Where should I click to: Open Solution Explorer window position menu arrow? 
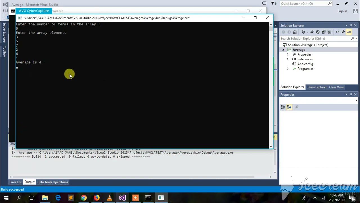pyautogui.click(x=346, y=25)
